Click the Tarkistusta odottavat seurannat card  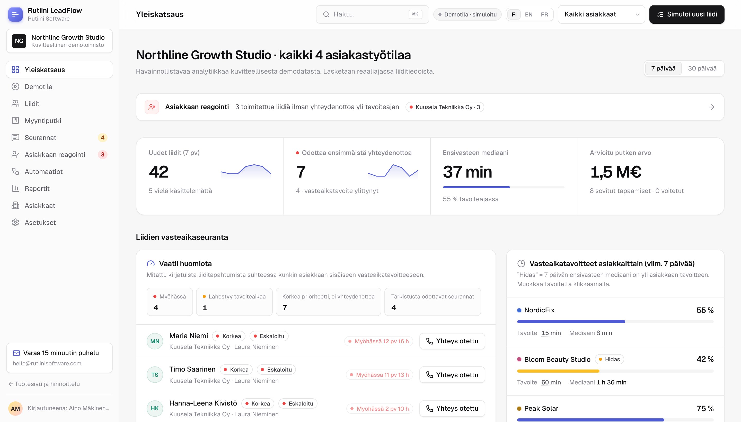[432, 302]
